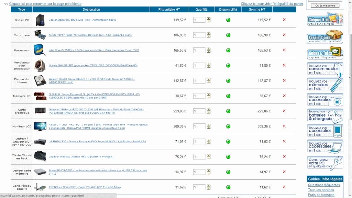Open Cooler Master RC-690 II Lite link
352x198 pixels.
[82, 20]
